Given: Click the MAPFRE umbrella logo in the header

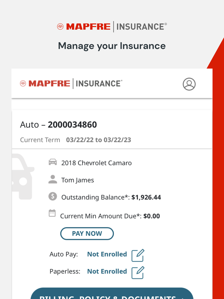Looking at the screenshot, I should click(23, 83).
